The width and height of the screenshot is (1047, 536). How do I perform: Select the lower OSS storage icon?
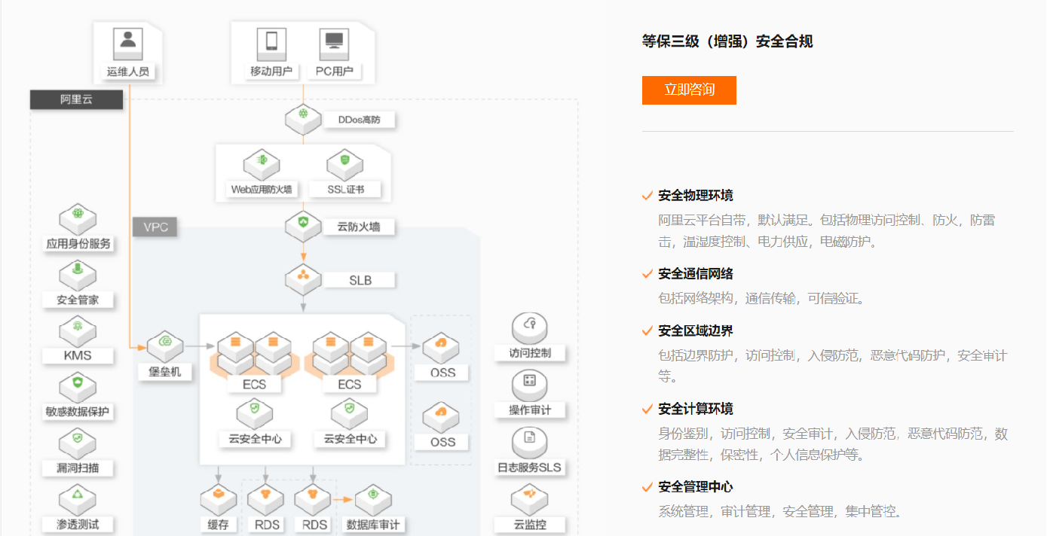[442, 417]
